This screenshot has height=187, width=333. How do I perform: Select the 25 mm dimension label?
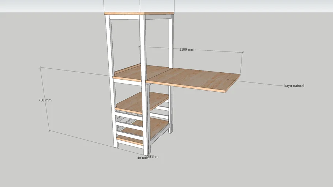click(154, 157)
